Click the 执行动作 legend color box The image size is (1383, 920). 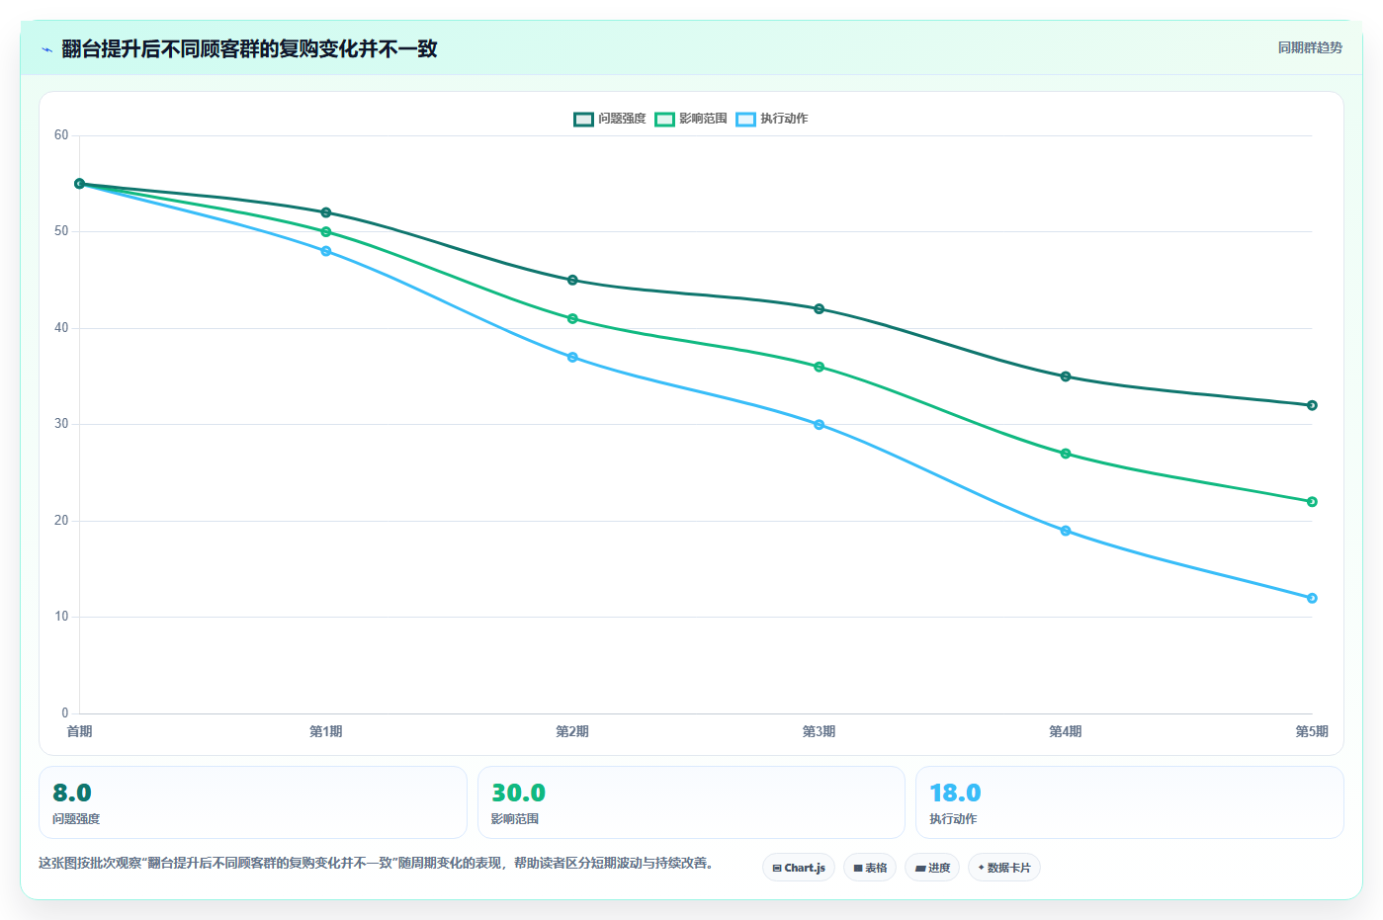tap(745, 119)
